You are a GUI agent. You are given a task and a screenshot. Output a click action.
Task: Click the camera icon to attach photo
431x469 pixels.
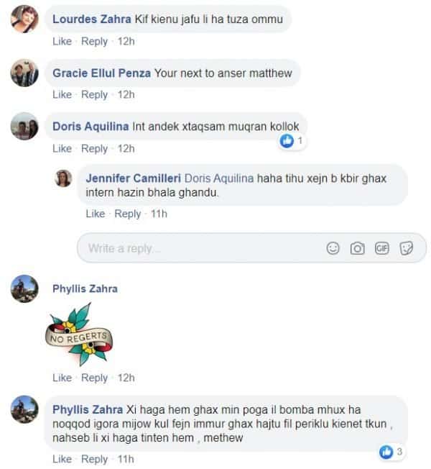357,248
